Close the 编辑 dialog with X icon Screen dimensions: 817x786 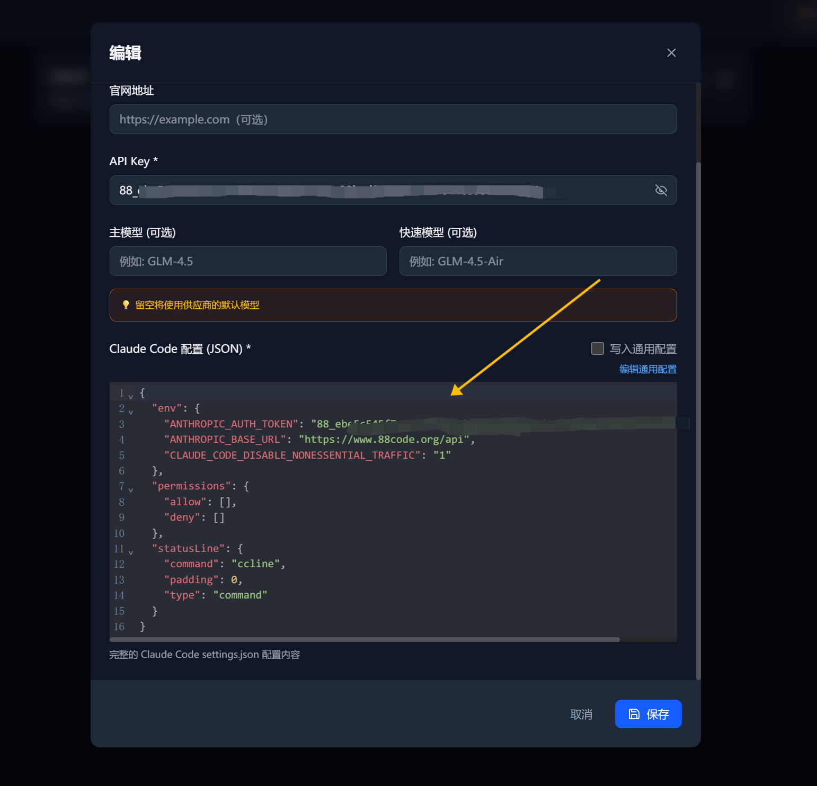tap(671, 53)
